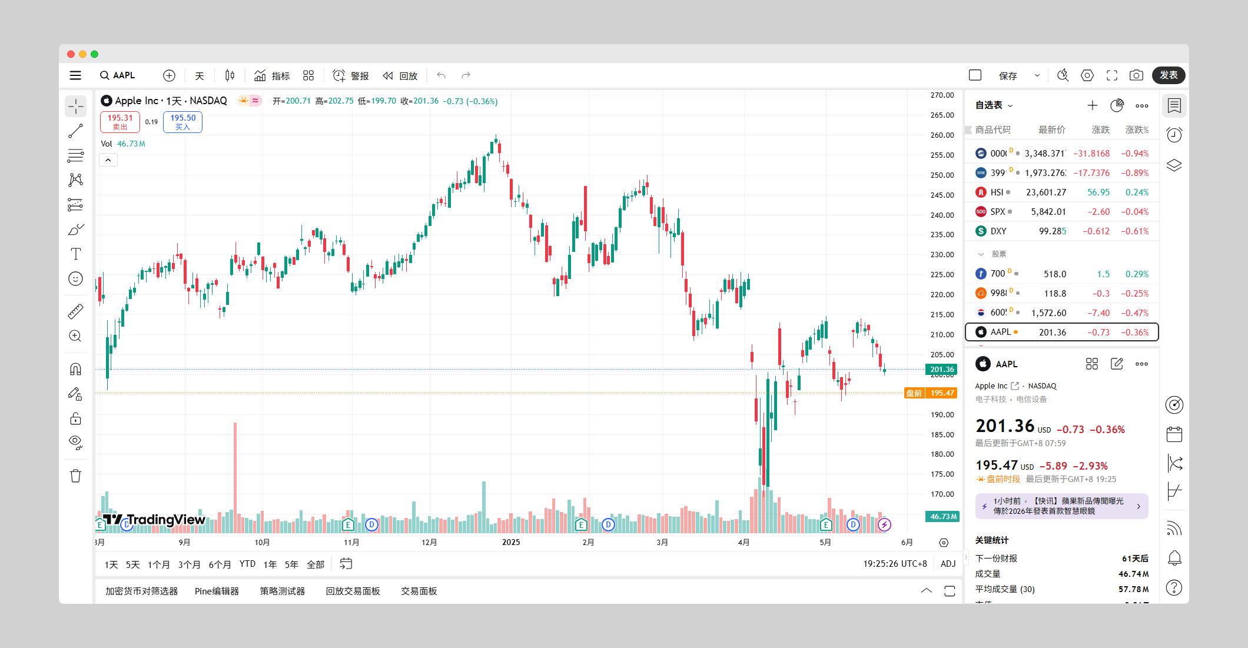Select the Text tool
Viewport: 1248px width, 648px height.
tap(76, 254)
